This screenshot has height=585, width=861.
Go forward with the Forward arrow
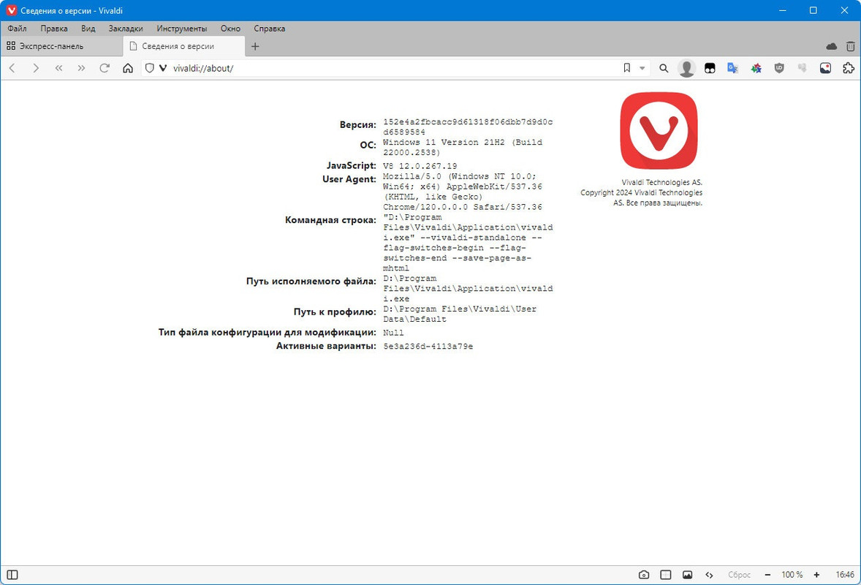pos(36,68)
